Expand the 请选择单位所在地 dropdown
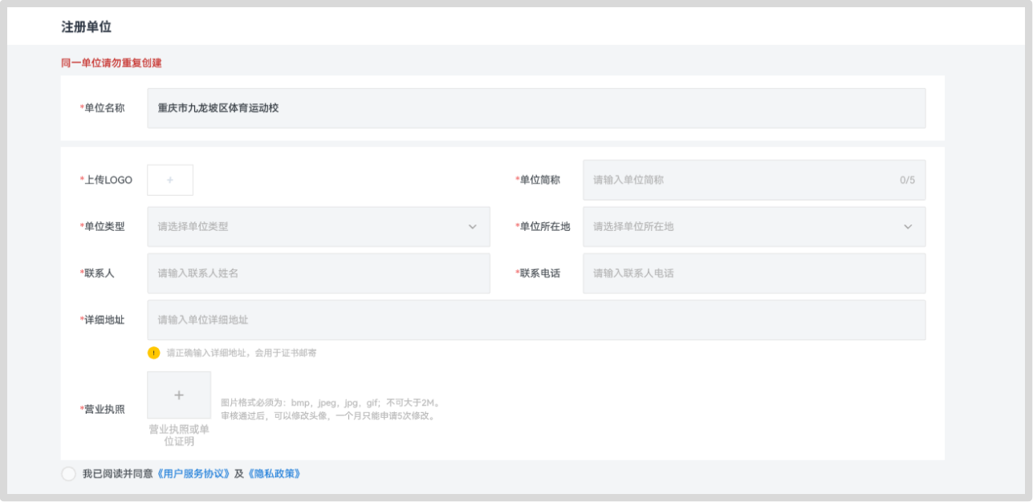1033x502 pixels. (753, 227)
